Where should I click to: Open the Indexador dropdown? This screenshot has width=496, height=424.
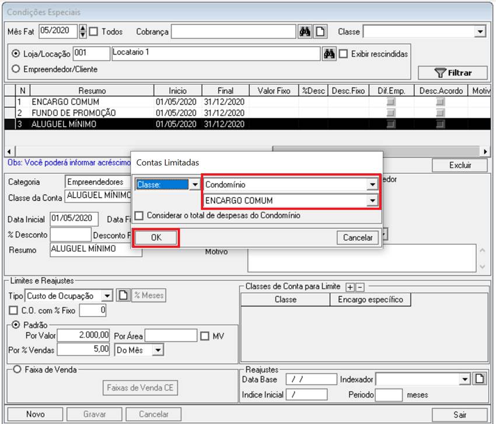[464, 379]
